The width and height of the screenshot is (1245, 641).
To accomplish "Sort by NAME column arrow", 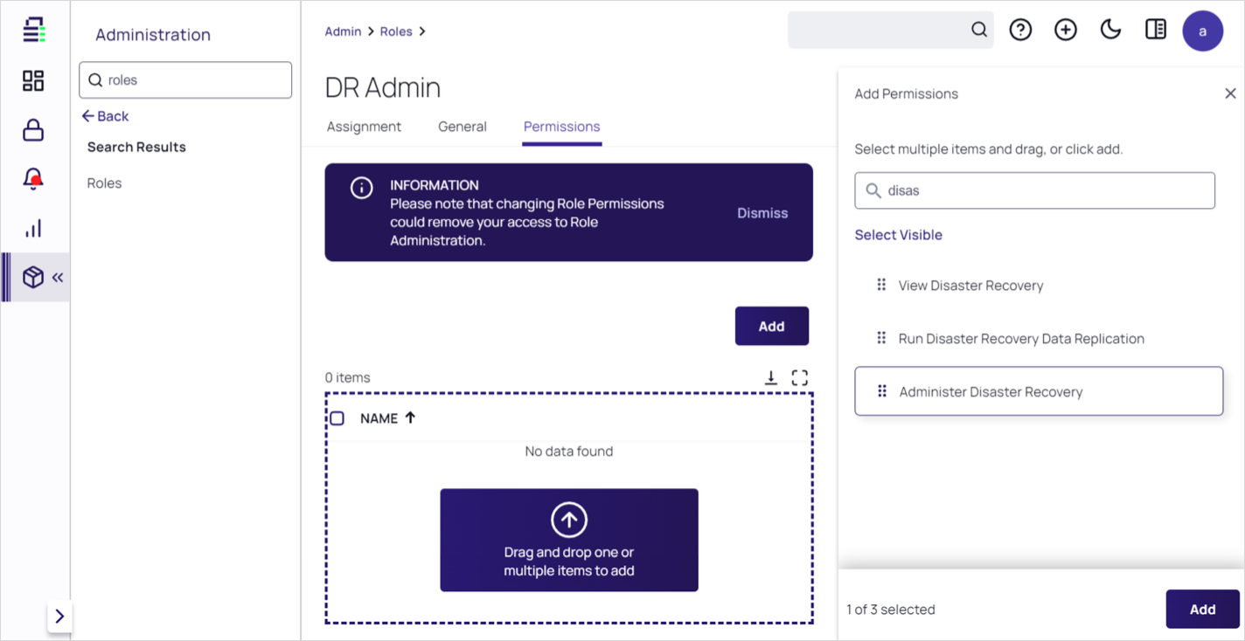I will 410,418.
